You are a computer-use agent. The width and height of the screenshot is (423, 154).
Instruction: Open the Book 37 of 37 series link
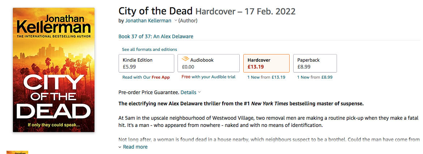pyautogui.click(x=156, y=36)
